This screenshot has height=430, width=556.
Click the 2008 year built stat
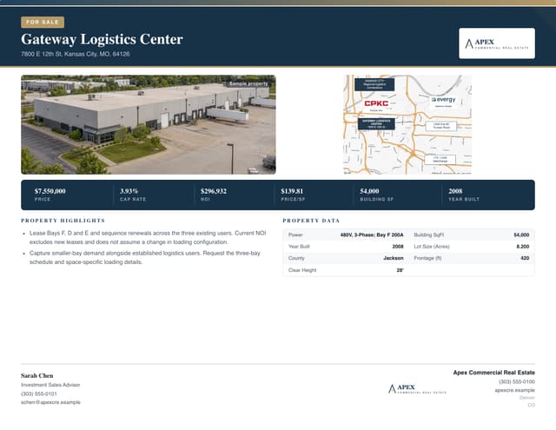(x=455, y=191)
